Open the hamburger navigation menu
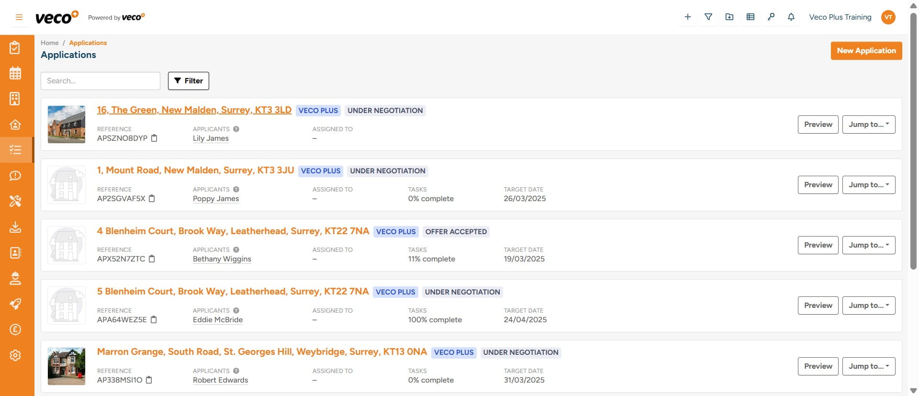 [x=19, y=17]
